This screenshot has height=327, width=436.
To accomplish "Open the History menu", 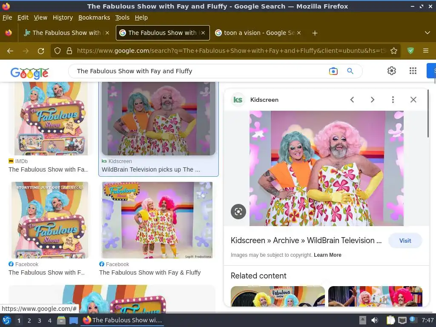I will 63,17.
